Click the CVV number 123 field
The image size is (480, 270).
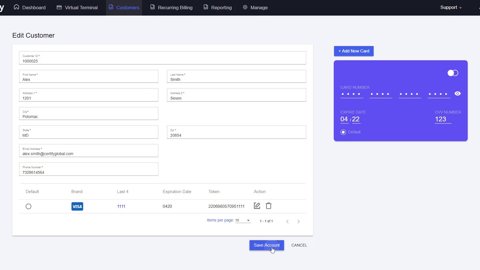tap(443, 119)
